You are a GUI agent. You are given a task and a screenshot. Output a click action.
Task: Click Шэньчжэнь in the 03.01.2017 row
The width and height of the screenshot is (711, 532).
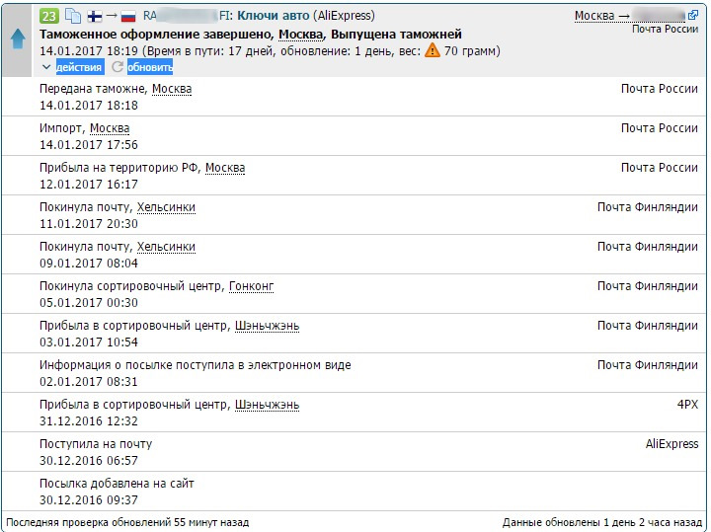click(267, 326)
